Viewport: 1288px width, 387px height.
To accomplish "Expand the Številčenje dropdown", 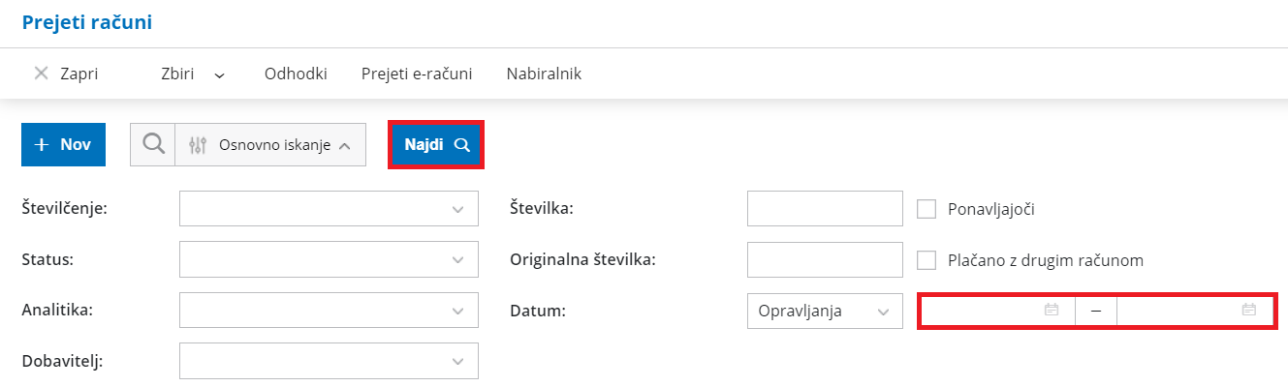I will click(457, 209).
